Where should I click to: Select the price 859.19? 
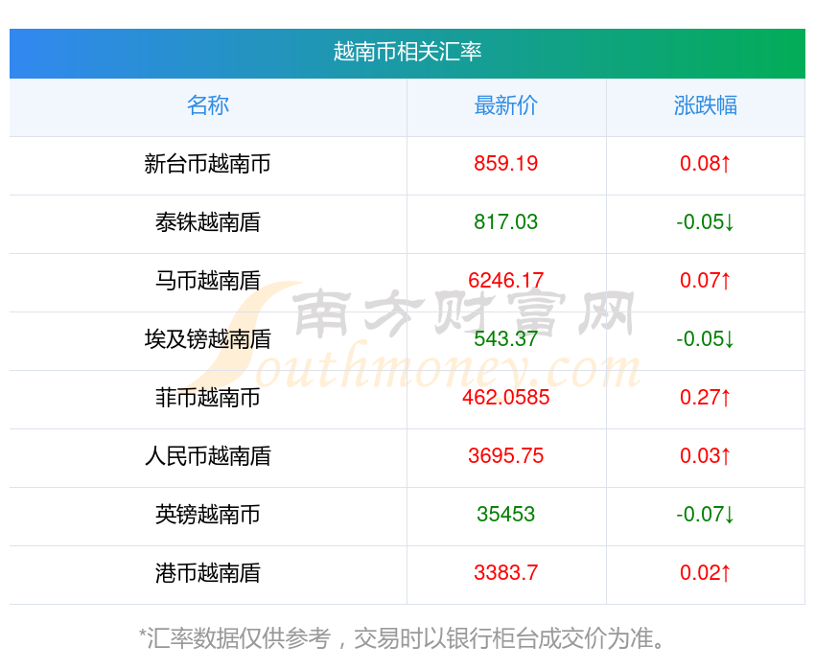click(x=505, y=164)
